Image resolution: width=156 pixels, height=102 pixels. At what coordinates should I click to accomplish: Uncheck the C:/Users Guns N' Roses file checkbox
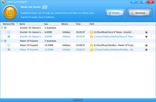coord(9,36)
